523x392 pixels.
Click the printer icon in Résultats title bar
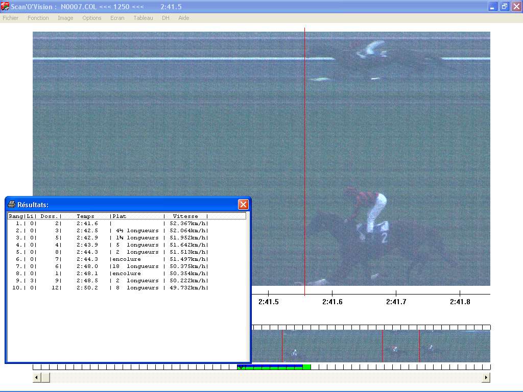click(12, 204)
